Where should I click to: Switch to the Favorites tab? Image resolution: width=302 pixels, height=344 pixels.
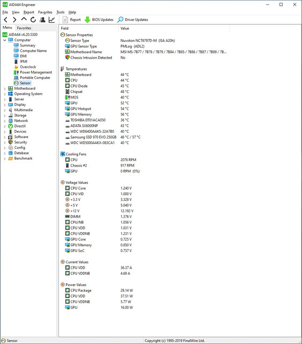[x=24, y=28]
